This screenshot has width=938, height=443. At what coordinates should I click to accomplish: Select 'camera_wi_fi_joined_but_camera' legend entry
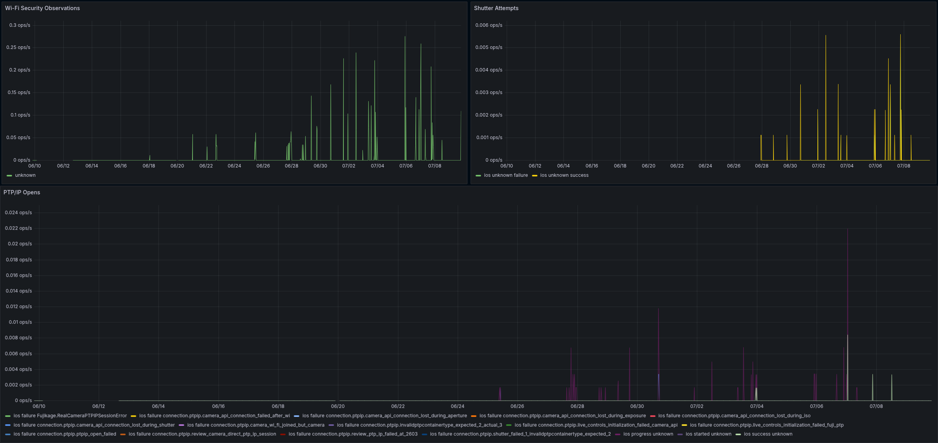pos(255,425)
